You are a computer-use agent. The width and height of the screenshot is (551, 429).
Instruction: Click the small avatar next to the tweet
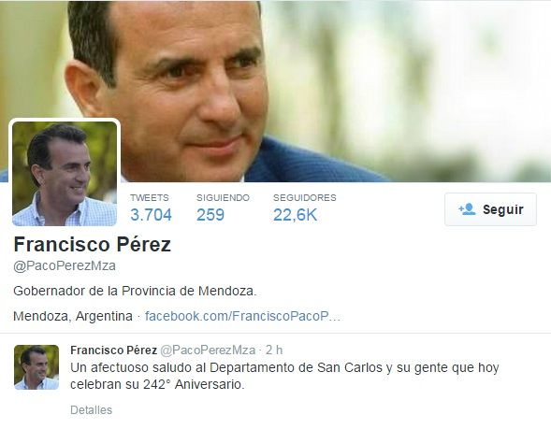[x=36, y=367]
